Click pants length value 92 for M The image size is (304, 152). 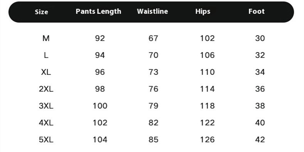pos(100,38)
